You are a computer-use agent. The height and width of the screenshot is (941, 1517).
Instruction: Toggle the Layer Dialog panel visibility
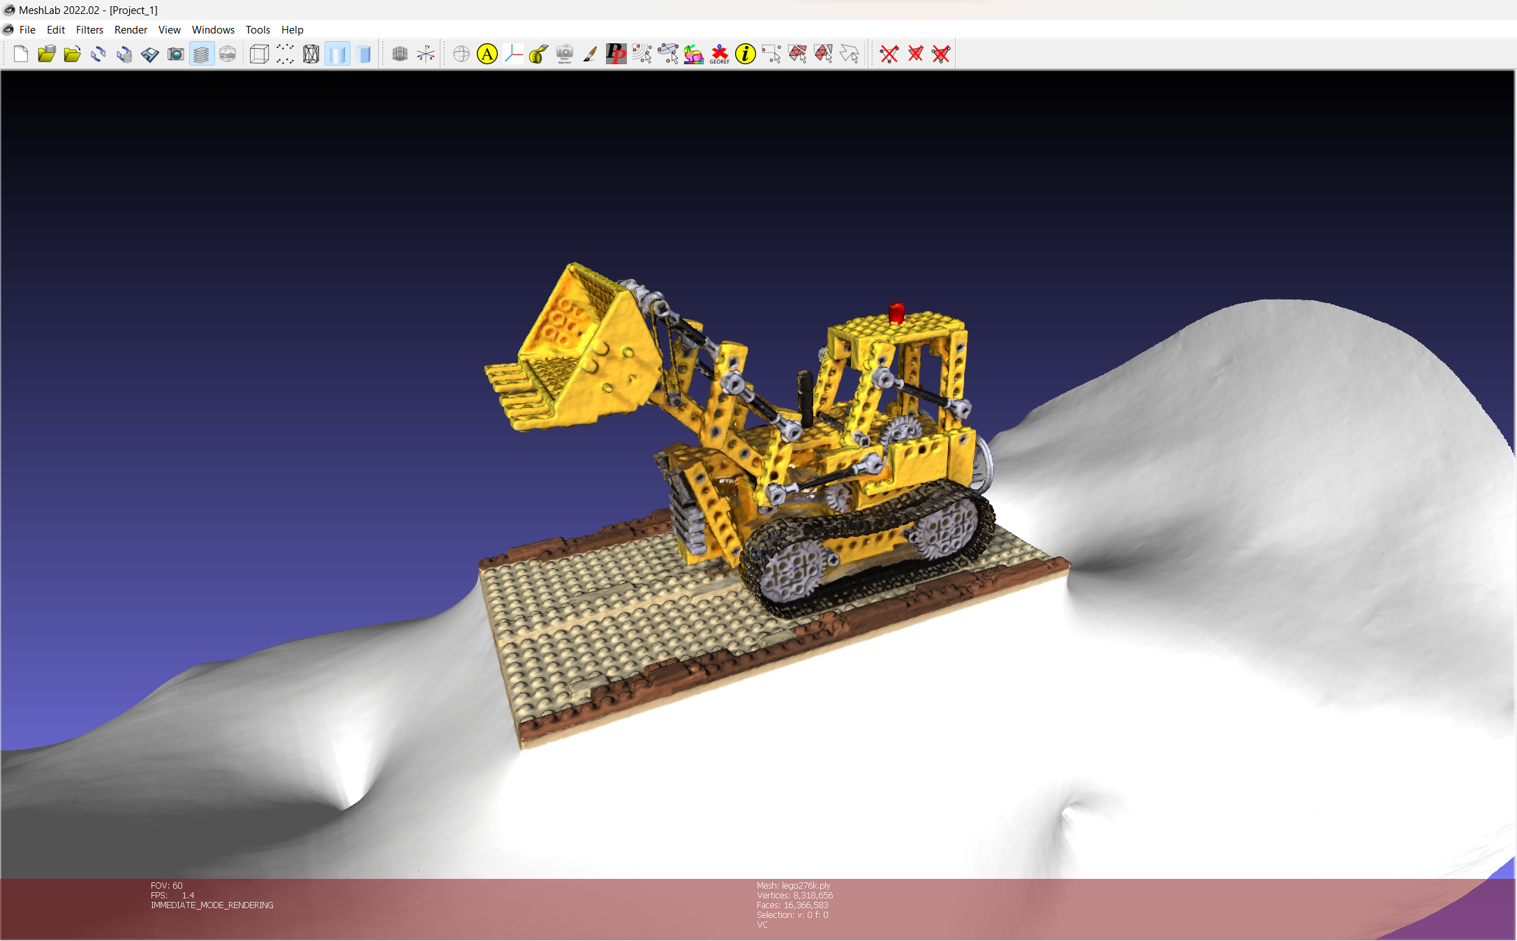click(x=202, y=54)
